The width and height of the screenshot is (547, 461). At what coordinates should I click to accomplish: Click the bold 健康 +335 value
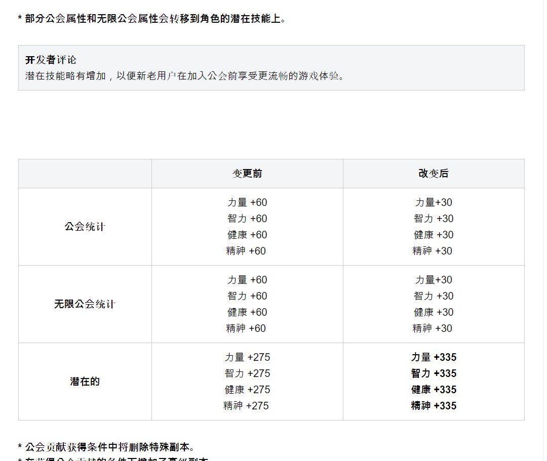coord(433,390)
